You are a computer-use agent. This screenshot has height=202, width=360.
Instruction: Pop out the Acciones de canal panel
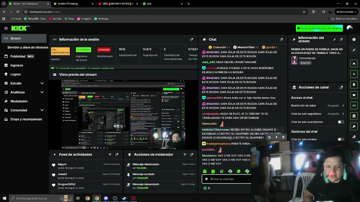pos(341,88)
